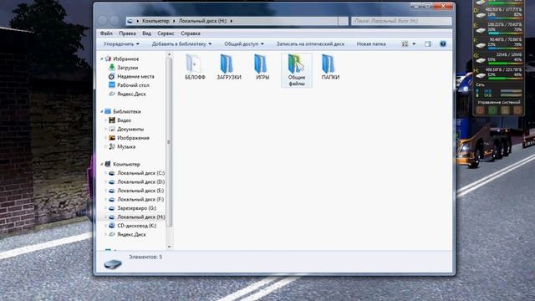Collapse the Библиотеки section triangle
Screen dimensions: 535x301
point(102,111)
